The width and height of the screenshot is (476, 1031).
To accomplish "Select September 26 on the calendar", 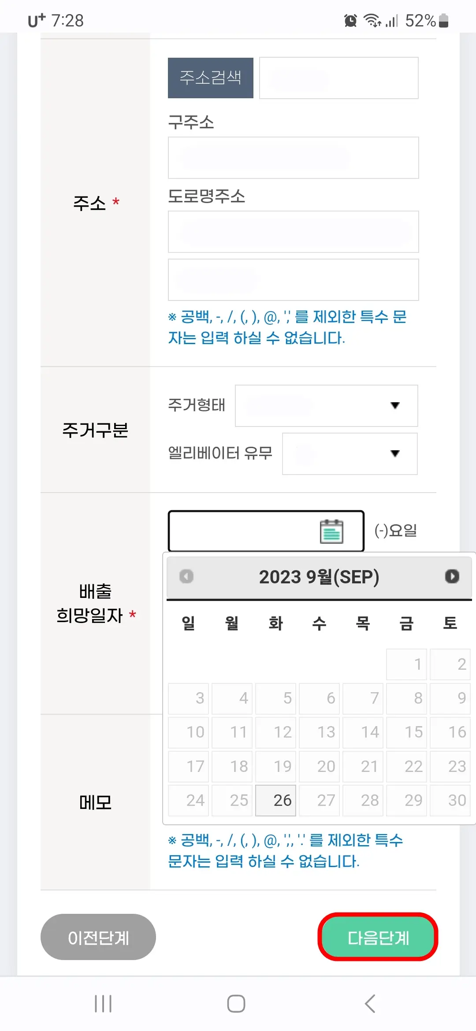I will 275,800.
